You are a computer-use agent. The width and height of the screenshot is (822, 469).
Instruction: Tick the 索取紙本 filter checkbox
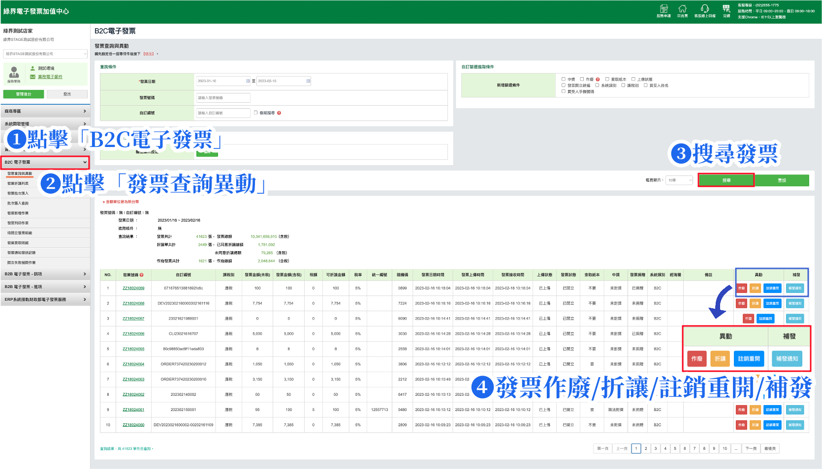click(607, 79)
